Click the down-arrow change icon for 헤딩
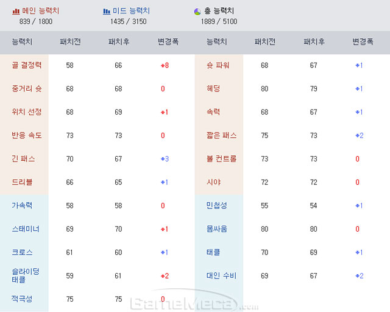Screen dimensions: 390x312 click(x=358, y=89)
